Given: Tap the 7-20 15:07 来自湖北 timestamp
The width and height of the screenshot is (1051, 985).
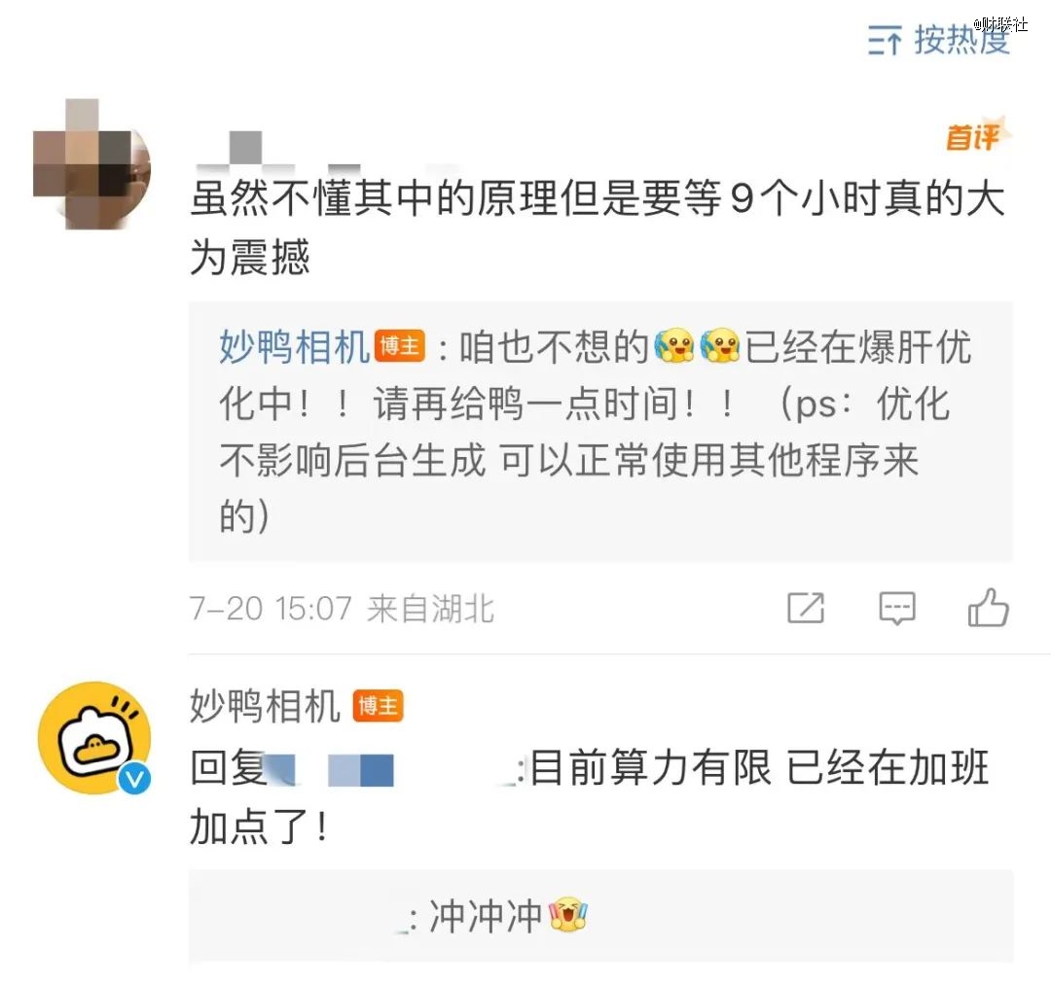Looking at the screenshot, I should (x=342, y=609).
